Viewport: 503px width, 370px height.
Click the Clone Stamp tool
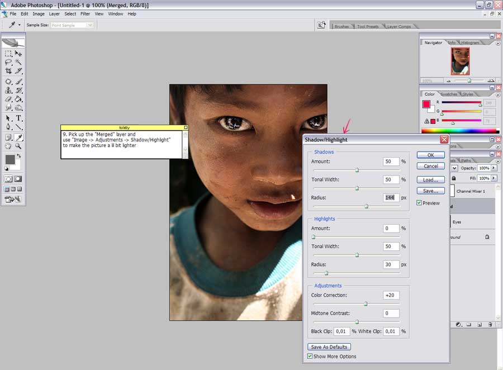click(x=8, y=90)
